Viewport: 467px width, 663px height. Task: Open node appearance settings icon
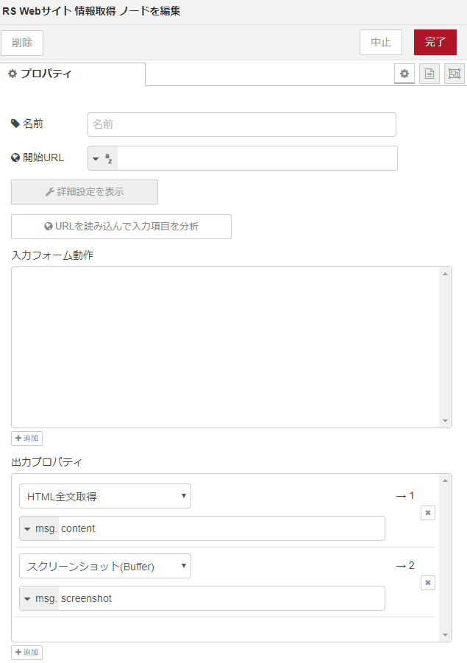coord(454,74)
